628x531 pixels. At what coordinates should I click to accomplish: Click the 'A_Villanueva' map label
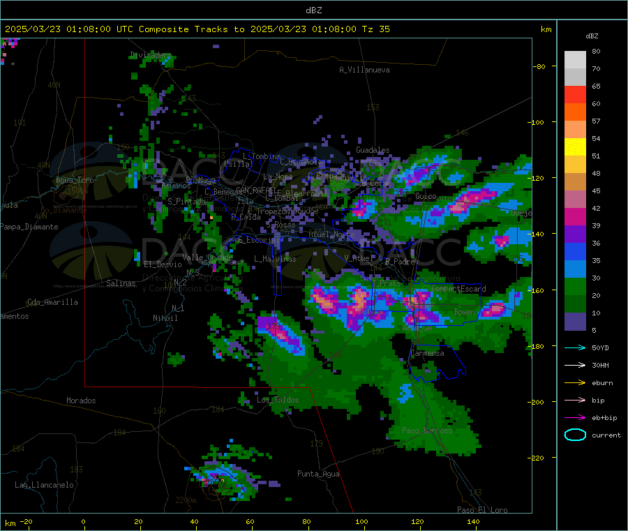(x=364, y=70)
